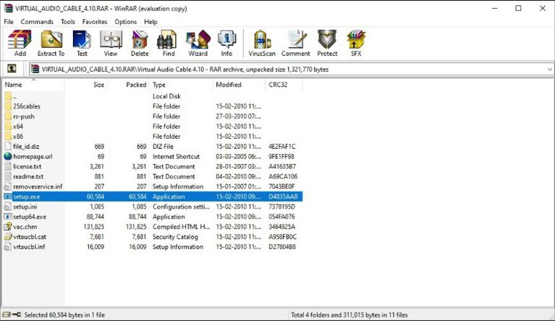Click the archive path address field
Image resolution: width=555 pixels, height=321 pixels.
point(290,69)
